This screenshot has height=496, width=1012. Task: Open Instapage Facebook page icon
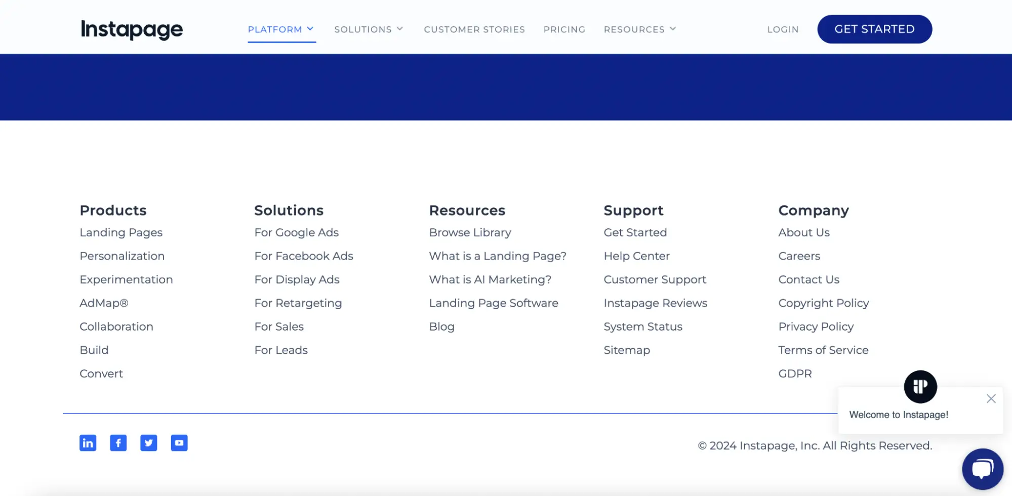coord(118,443)
